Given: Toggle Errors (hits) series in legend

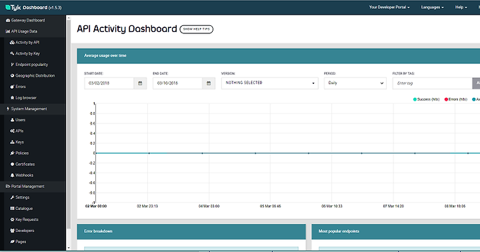Looking at the screenshot, I should [456, 99].
